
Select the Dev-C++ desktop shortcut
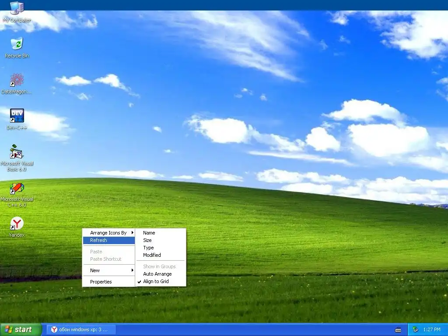17,119
